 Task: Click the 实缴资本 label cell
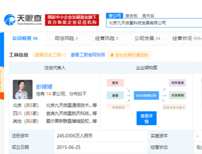(171, 136)
